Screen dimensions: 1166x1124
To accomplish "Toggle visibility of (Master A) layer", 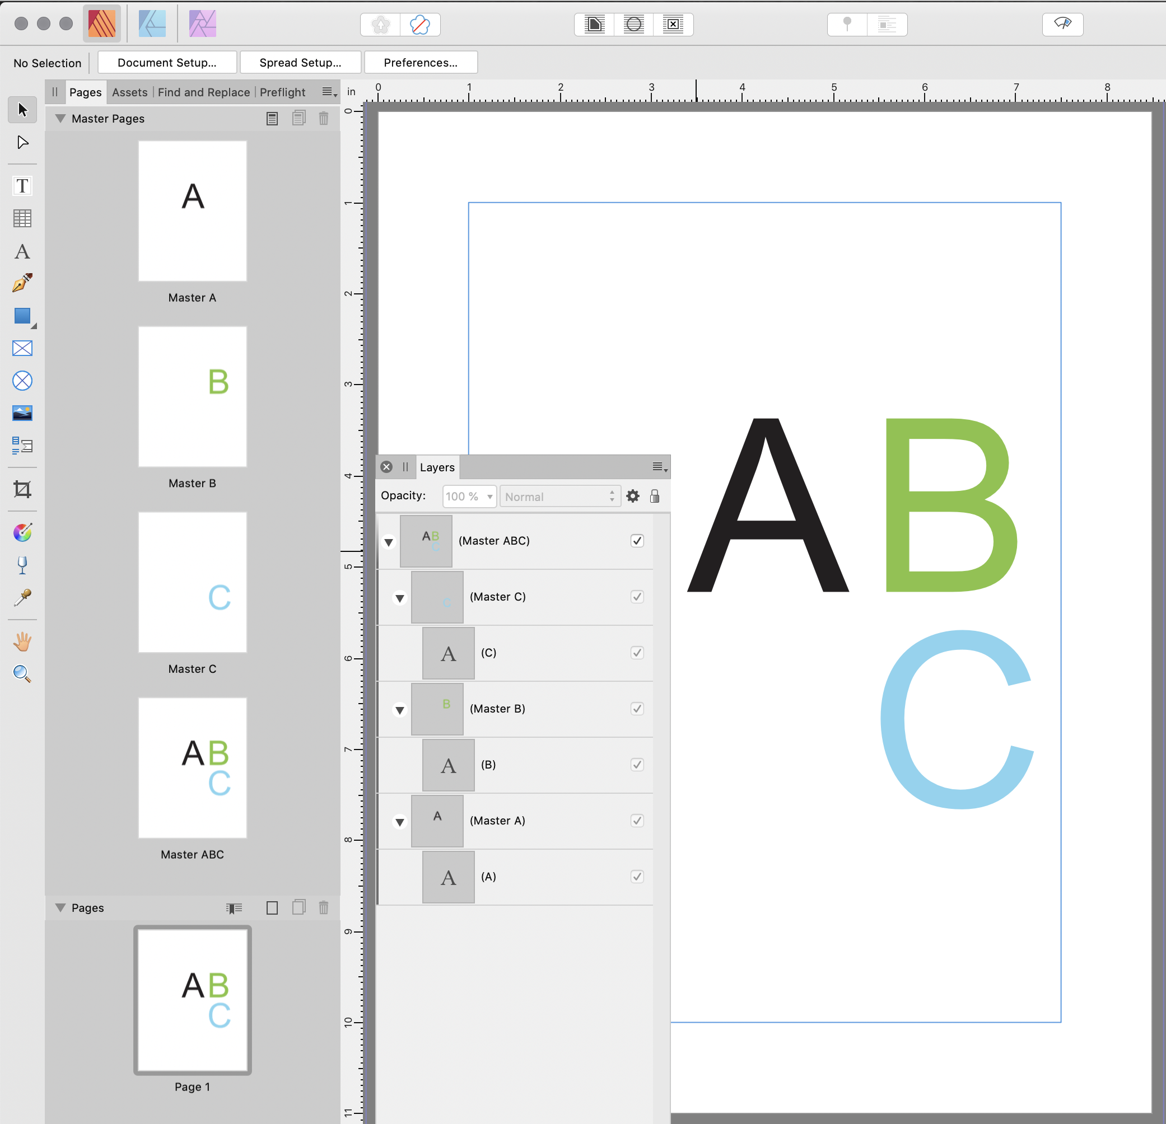I will (x=637, y=821).
